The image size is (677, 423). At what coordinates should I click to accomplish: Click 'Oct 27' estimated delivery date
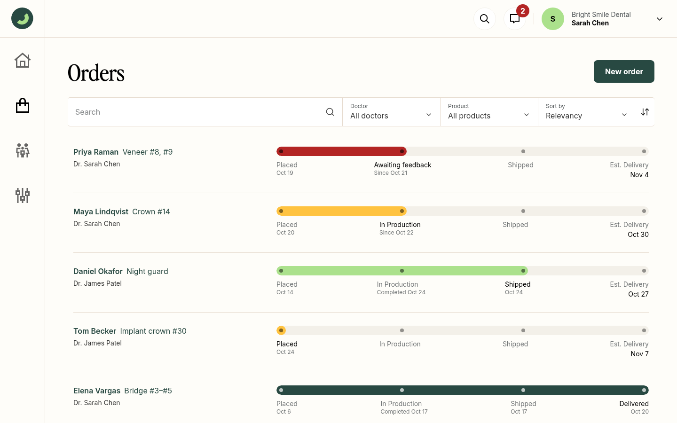[x=638, y=294]
